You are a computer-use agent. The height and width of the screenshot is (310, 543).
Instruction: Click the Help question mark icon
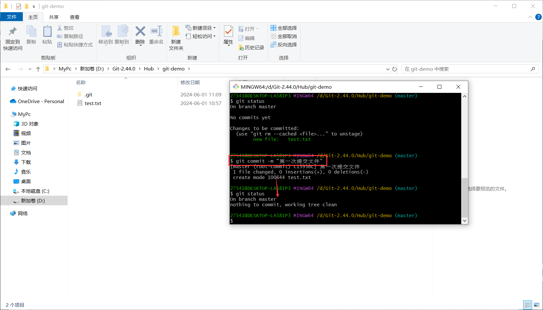[x=539, y=17]
